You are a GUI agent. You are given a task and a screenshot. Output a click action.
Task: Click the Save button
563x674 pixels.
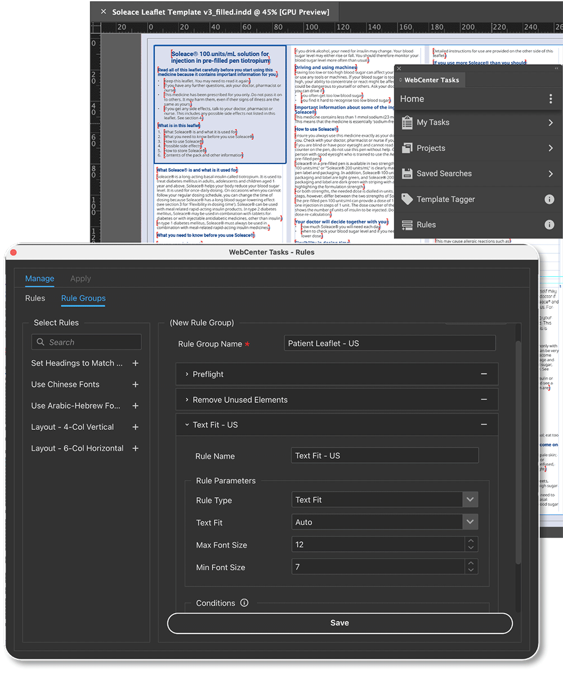coord(339,623)
